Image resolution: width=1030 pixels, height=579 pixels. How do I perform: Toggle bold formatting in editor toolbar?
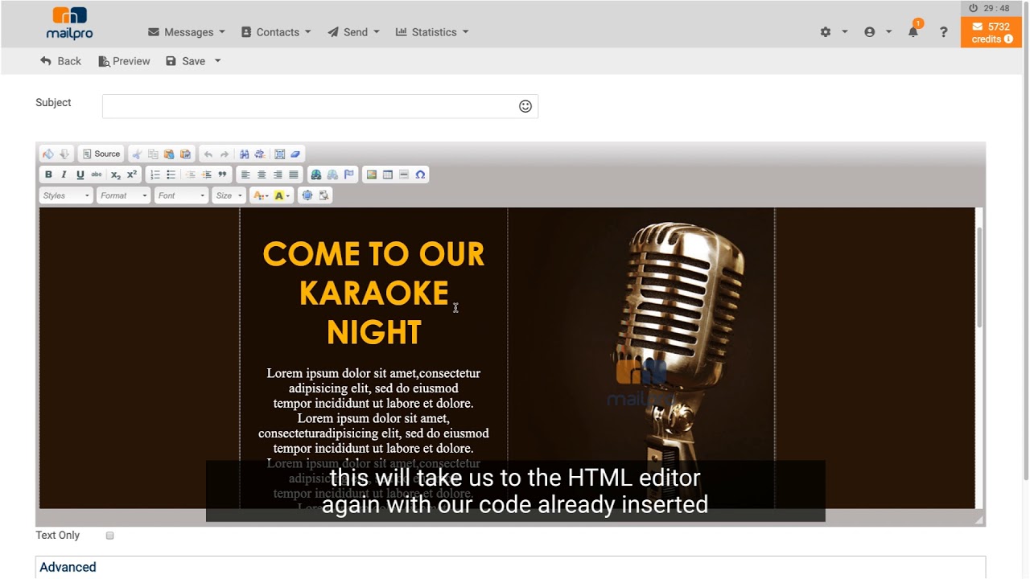coord(48,175)
